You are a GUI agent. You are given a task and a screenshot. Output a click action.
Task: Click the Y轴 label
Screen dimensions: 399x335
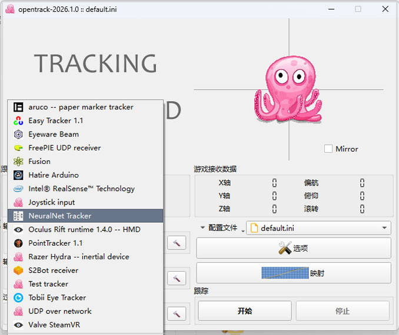224,196
